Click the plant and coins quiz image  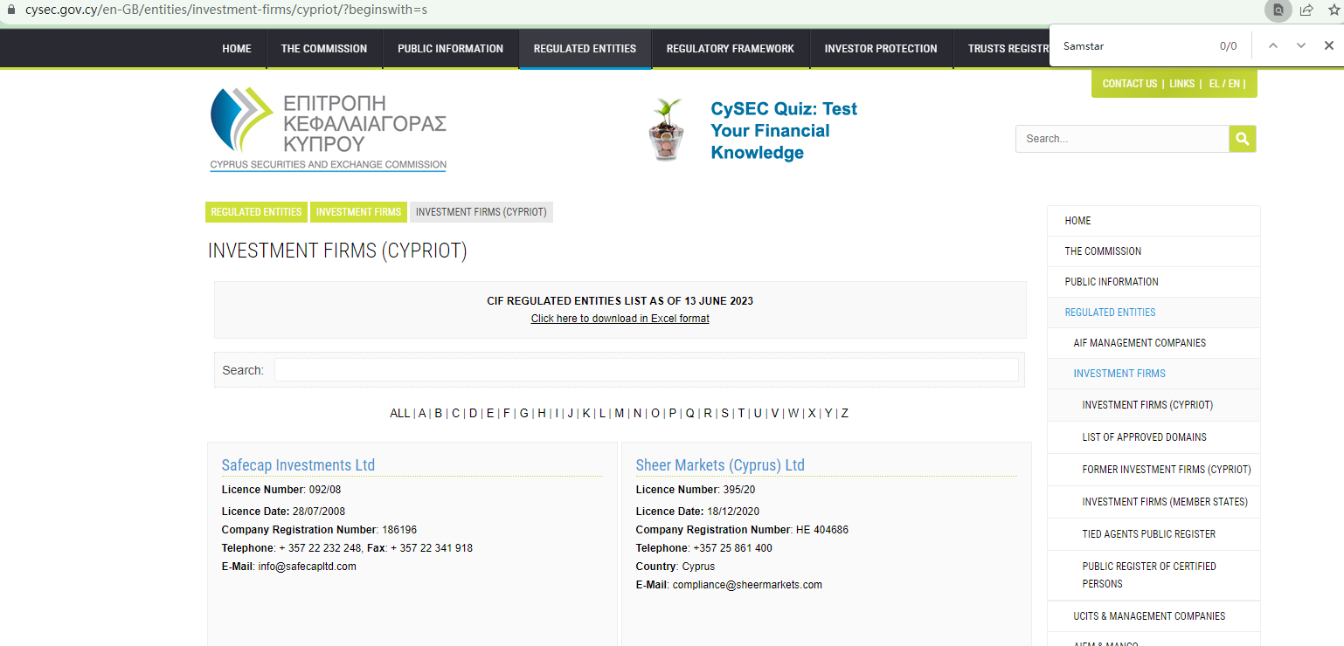[x=667, y=129]
